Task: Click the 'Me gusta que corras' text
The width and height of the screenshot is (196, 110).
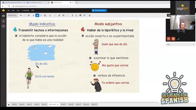Action: [x=115, y=65]
